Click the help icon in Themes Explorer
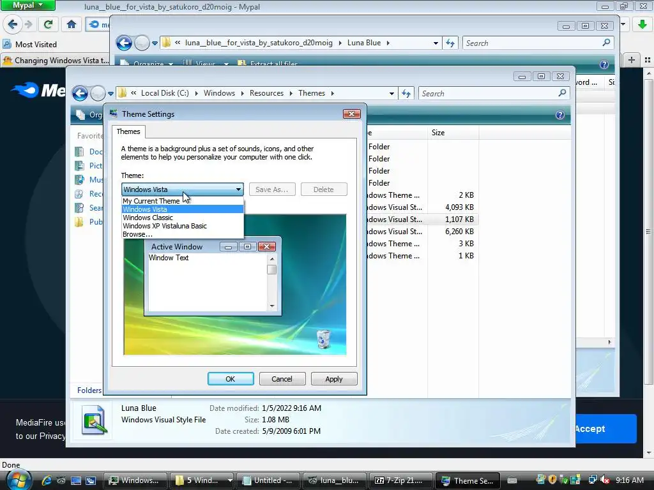654x490 pixels. (559, 115)
